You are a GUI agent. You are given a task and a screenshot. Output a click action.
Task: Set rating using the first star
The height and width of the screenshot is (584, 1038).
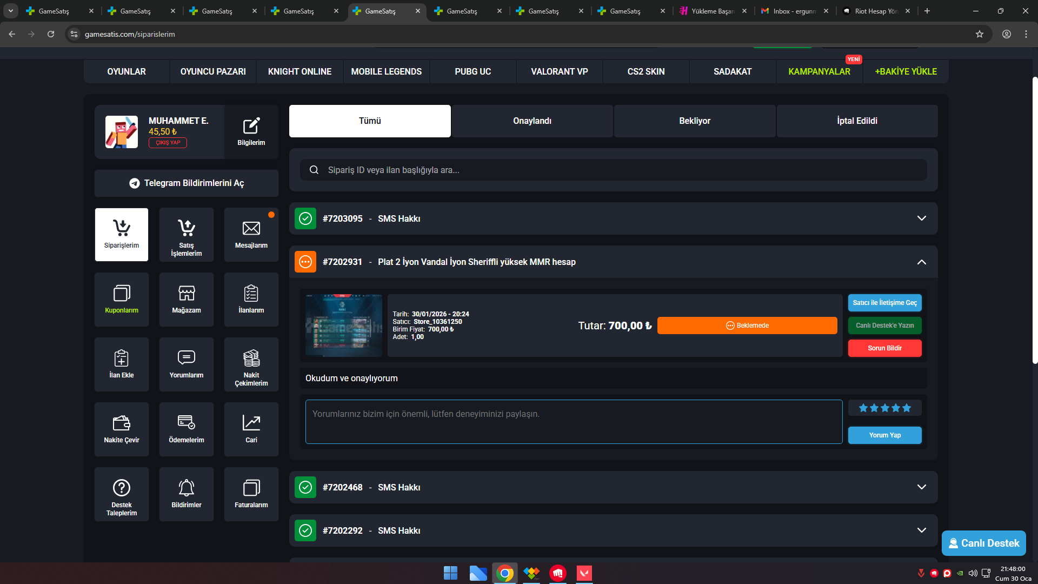863,408
